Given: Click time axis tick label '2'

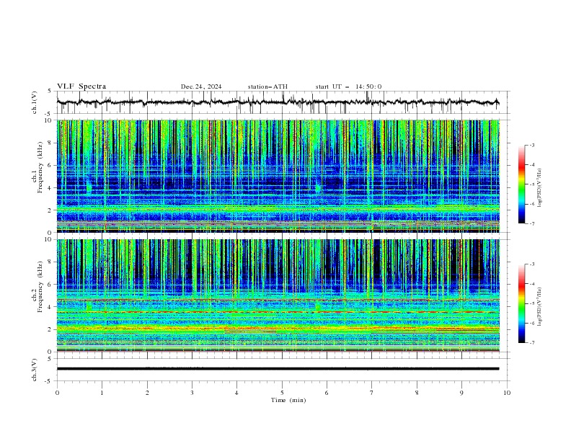Looking at the screenshot, I should [147, 393].
